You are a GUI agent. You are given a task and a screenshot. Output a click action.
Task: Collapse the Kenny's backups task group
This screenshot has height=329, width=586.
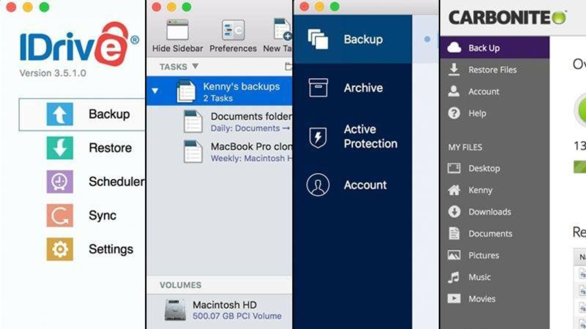(x=155, y=91)
